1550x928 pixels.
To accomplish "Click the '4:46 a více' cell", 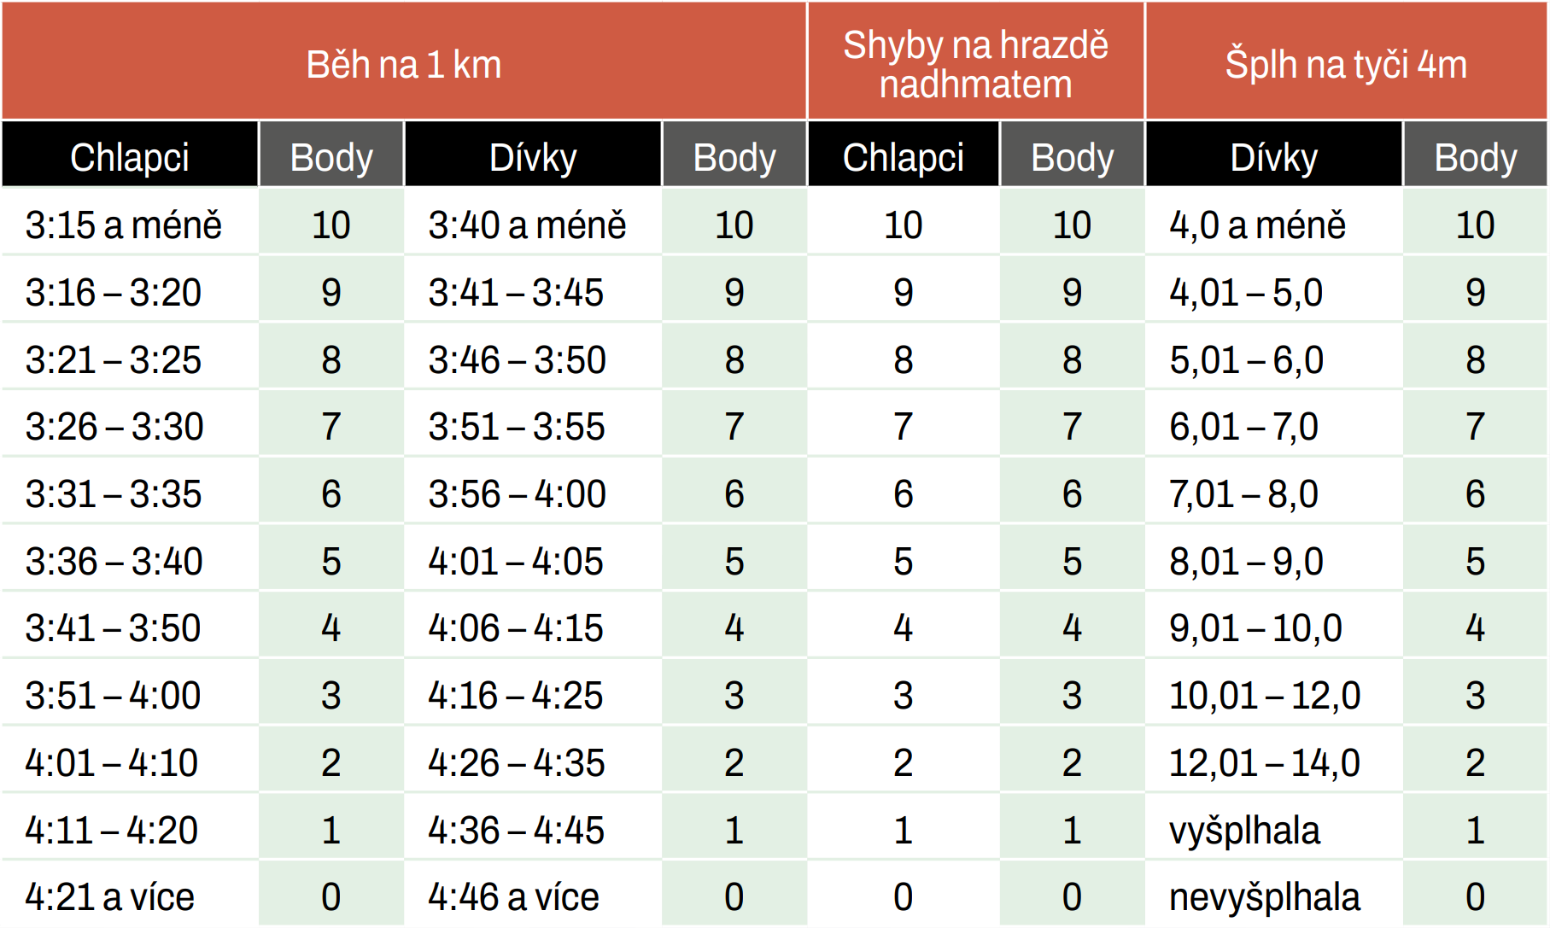I will click(533, 894).
